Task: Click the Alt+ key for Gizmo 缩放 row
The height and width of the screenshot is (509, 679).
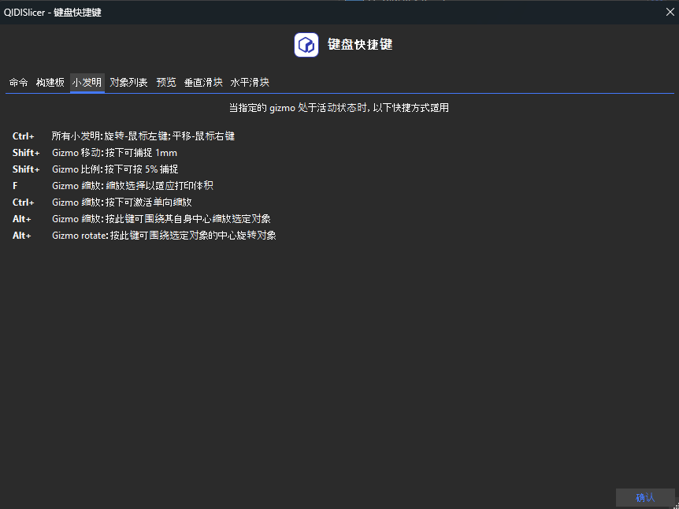Action: click(x=21, y=219)
